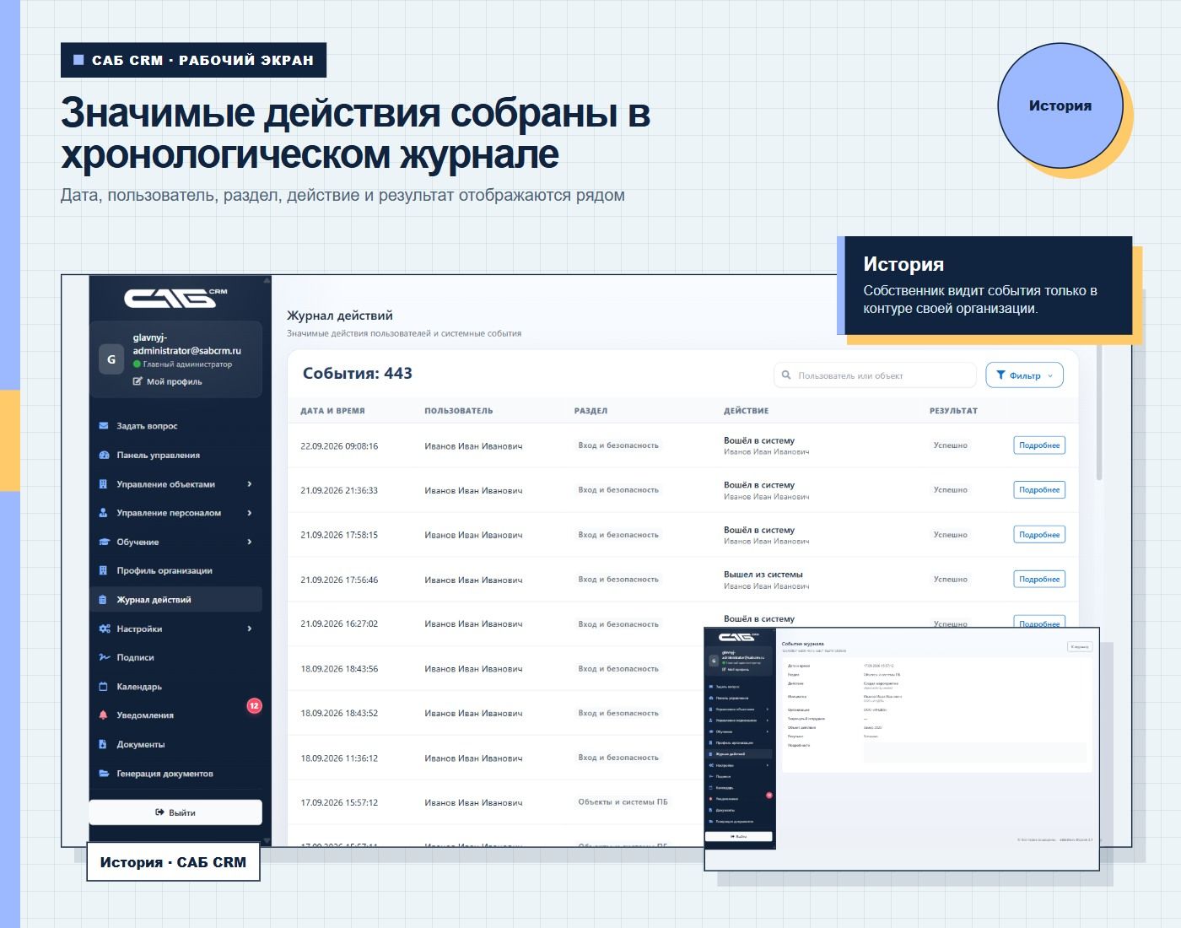Click the Выйти logout button
Viewport: 1181px width, 928px height.
(x=175, y=812)
